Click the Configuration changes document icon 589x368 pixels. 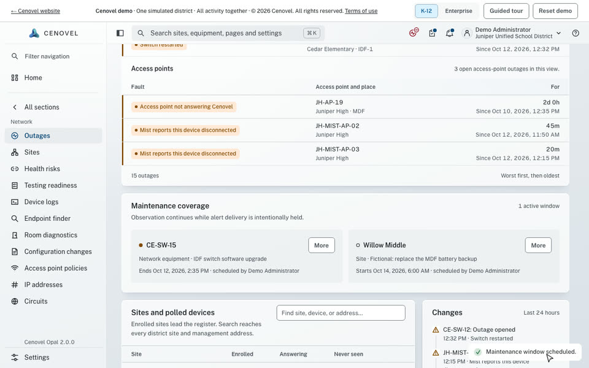pyautogui.click(x=15, y=251)
